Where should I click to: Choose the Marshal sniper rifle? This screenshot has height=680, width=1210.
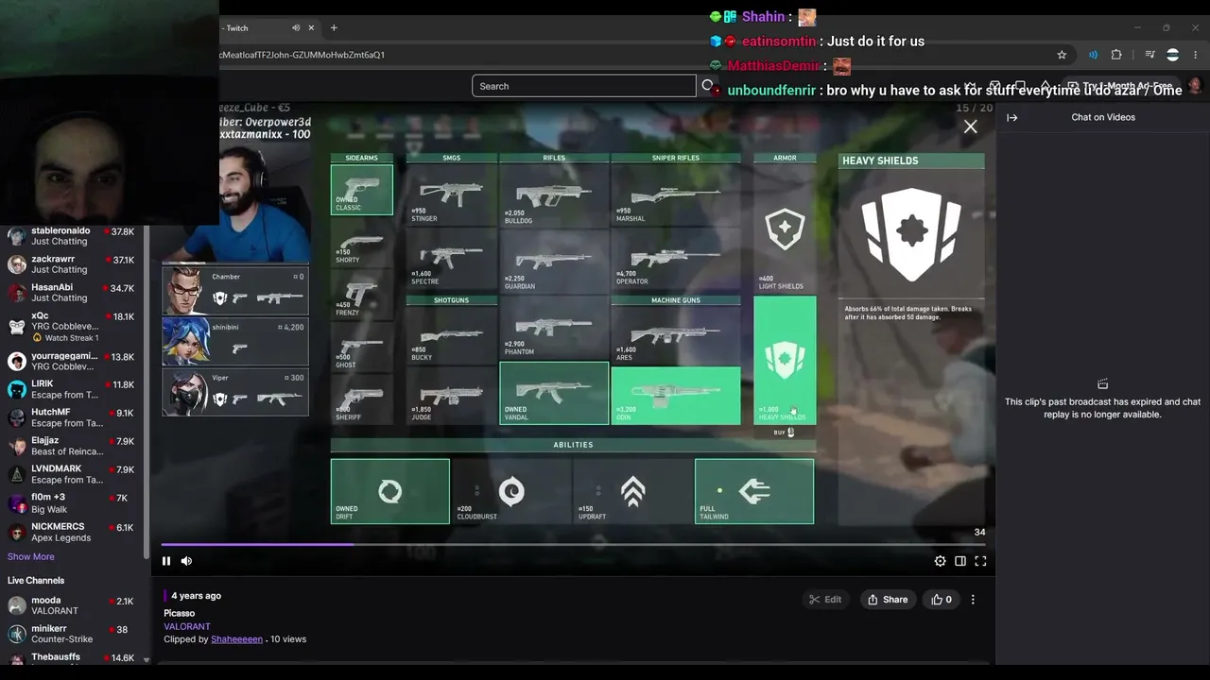point(676,196)
